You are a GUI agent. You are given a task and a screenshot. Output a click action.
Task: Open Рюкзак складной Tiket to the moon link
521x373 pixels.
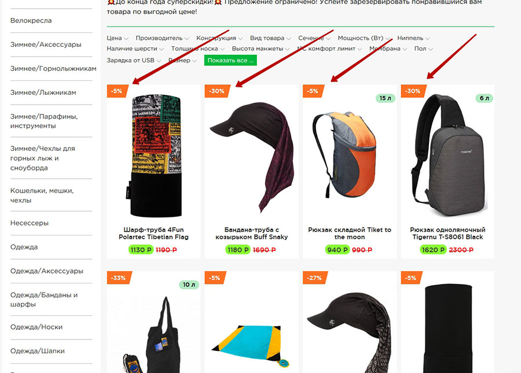click(350, 233)
